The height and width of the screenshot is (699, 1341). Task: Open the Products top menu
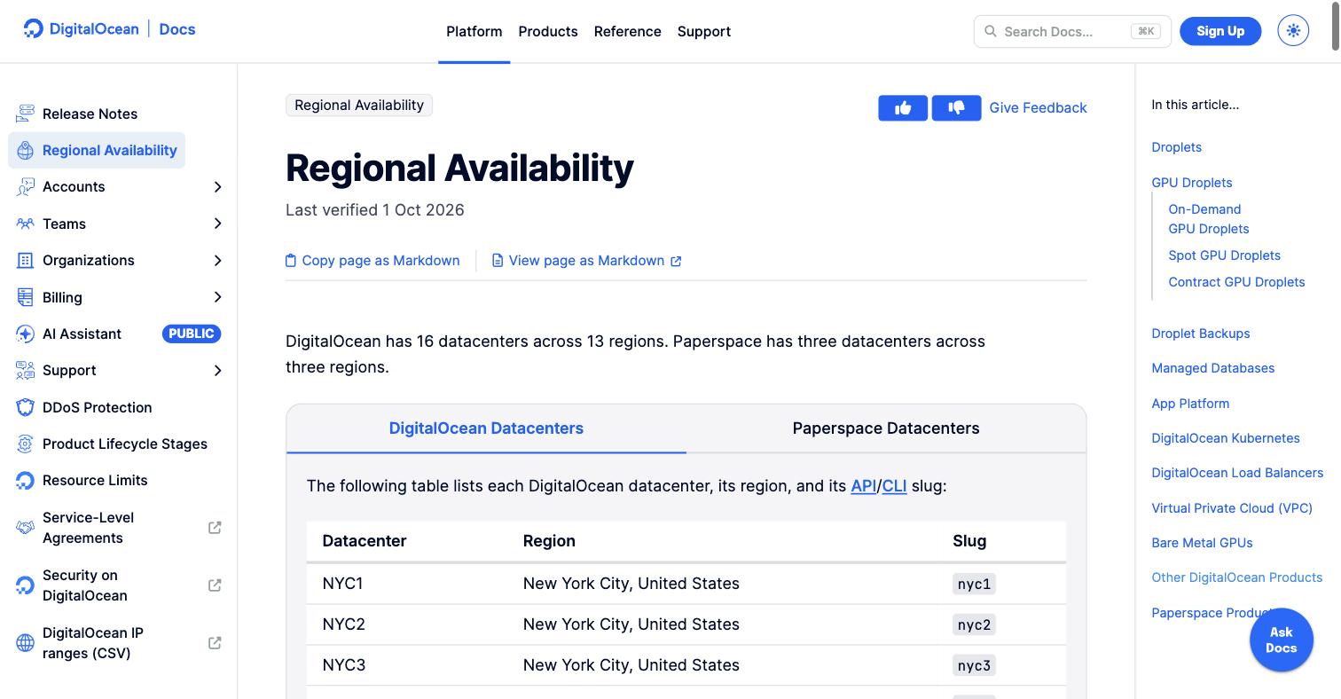548,31
